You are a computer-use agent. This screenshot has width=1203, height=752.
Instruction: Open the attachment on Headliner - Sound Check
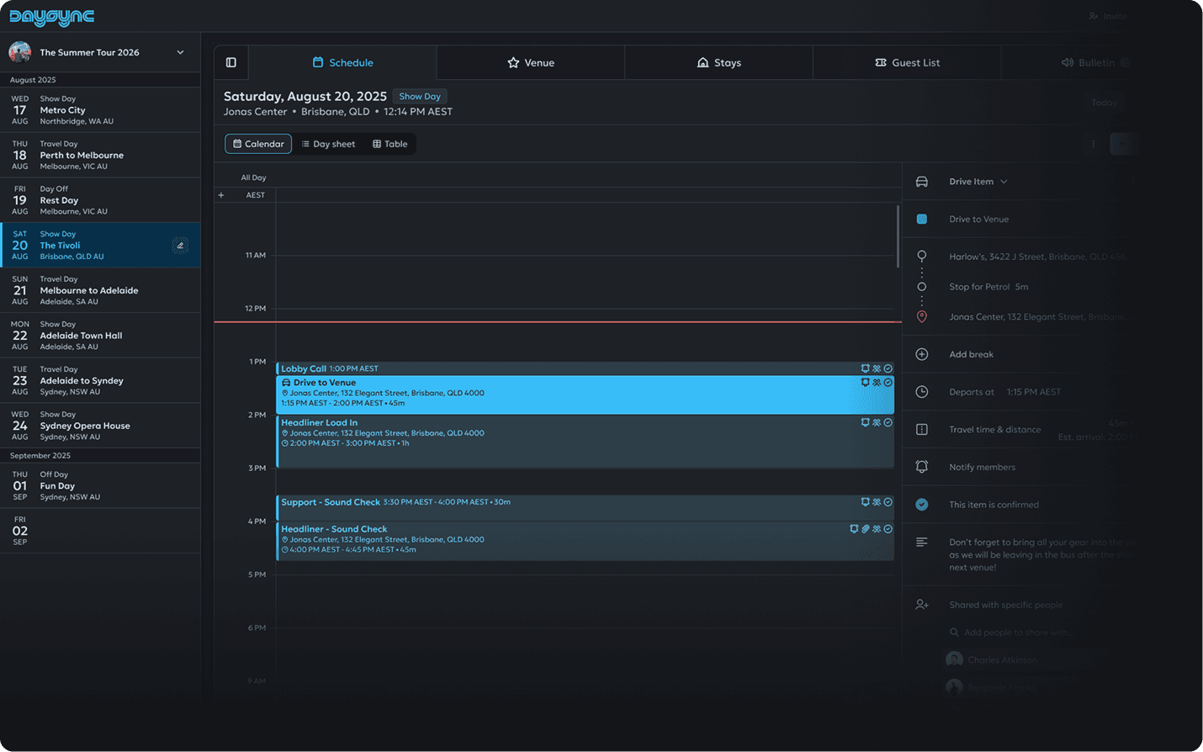click(864, 529)
